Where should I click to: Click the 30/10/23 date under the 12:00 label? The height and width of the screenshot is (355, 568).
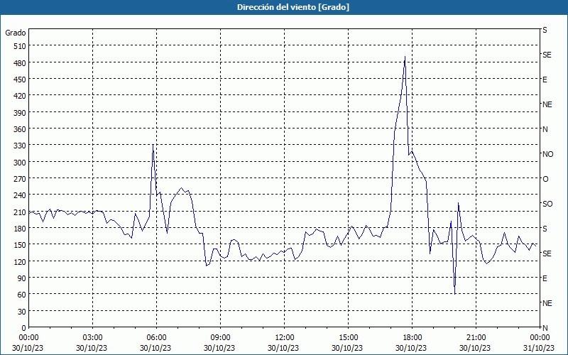[283, 348]
